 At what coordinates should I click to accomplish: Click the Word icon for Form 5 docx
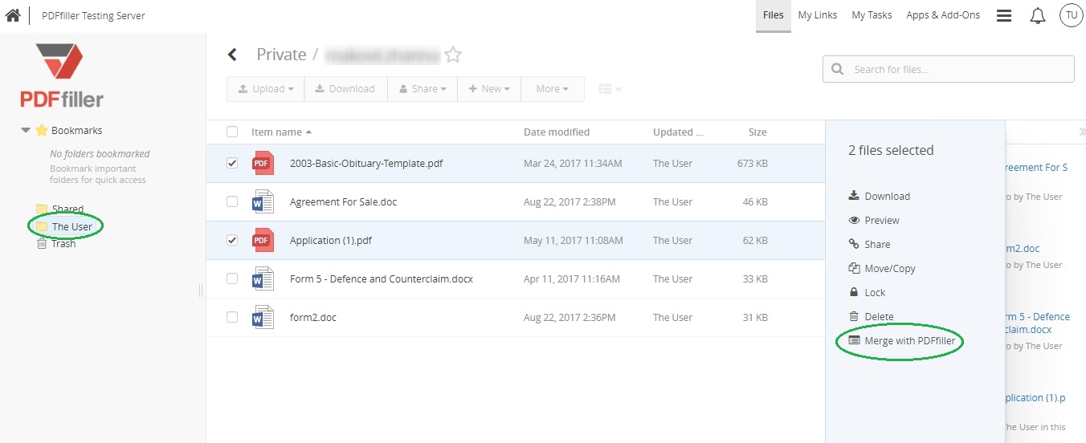pyautogui.click(x=263, y=278)
